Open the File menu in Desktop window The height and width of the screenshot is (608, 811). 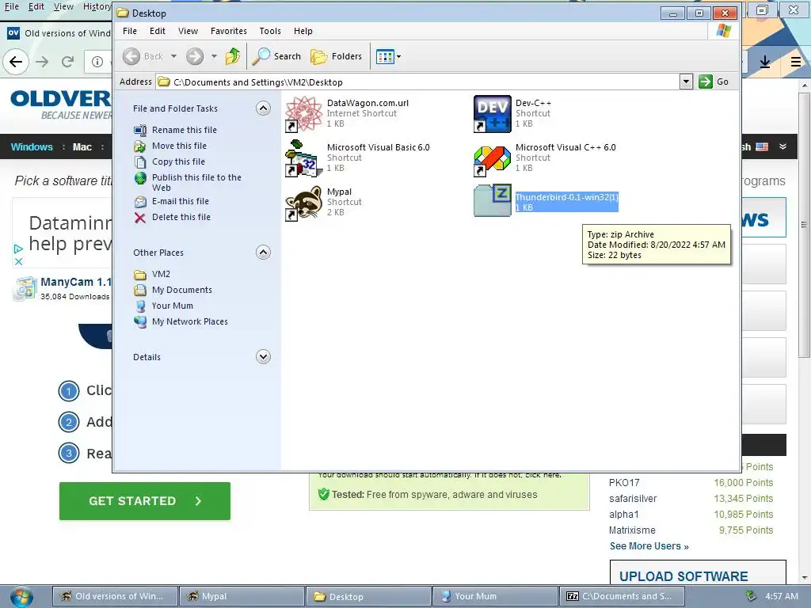(x=130, y=31)
